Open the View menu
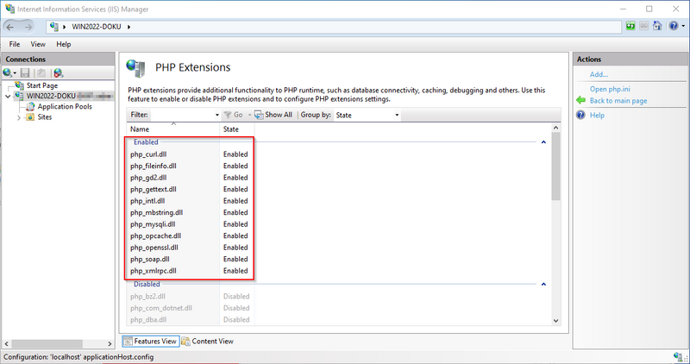The width and height of the screenshot is (690, 364). pyautogui.click(x=38, y=45)
